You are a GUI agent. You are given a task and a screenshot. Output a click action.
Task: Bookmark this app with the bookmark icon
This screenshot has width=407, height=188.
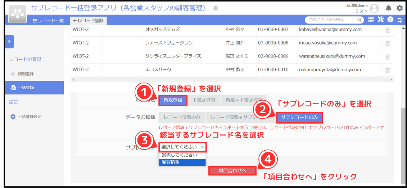pyautogui.click(x=215, y=9)
